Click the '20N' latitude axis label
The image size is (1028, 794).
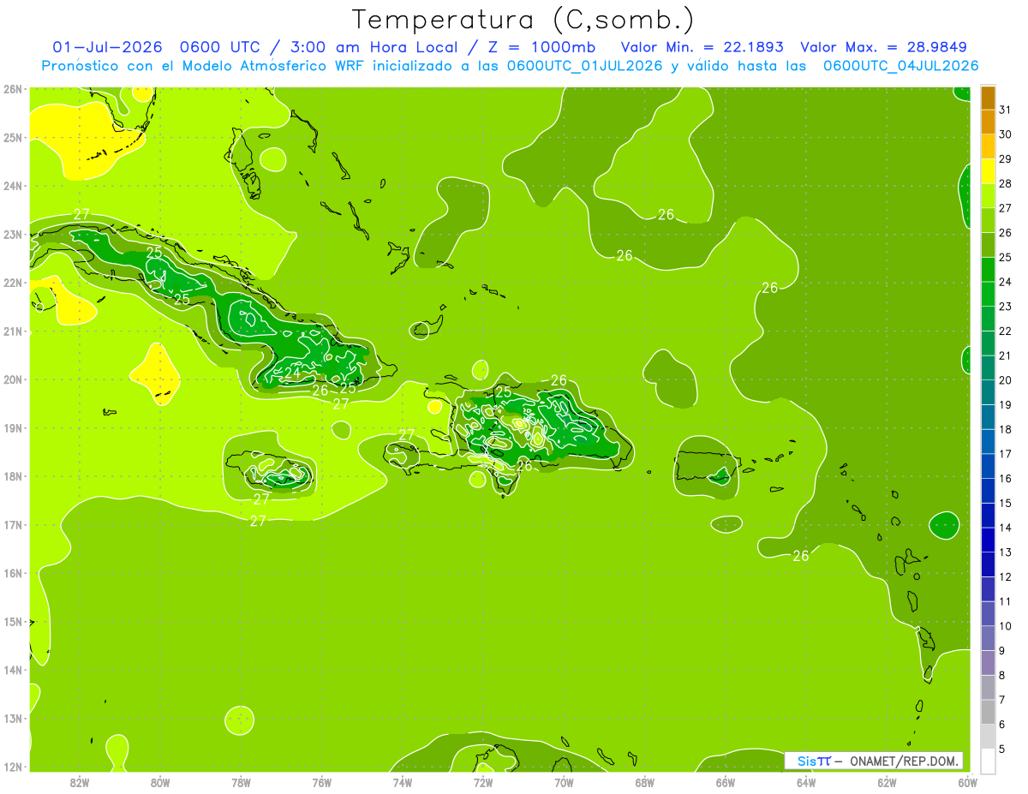pos(13,379)
